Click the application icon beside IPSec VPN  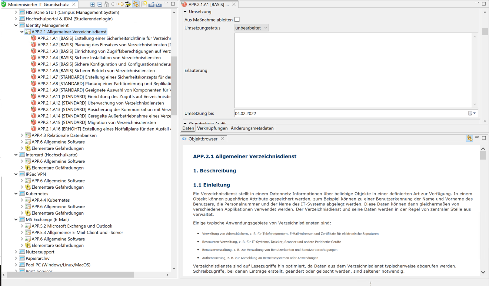22,174
